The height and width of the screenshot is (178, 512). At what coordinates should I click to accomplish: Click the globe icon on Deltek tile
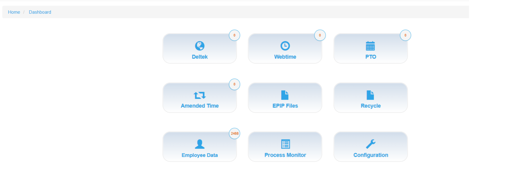[199, 46]
